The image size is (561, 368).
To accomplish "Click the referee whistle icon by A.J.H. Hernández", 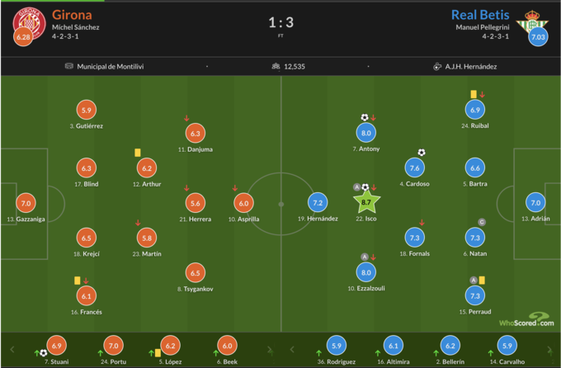I will click(437, 67).
